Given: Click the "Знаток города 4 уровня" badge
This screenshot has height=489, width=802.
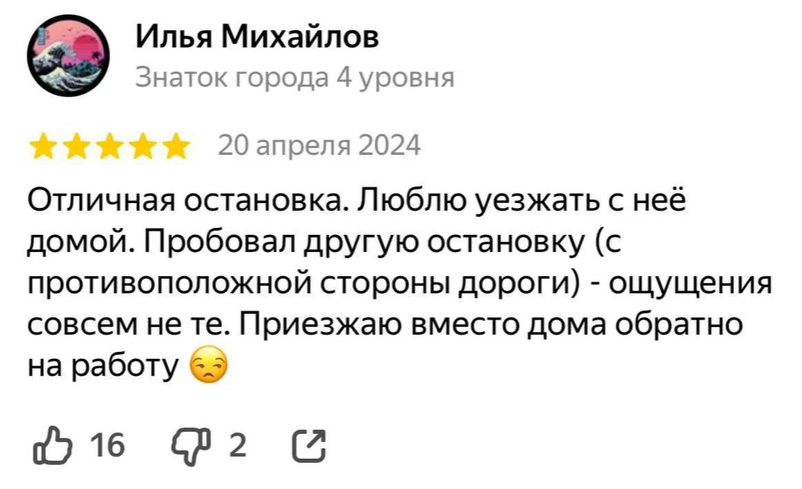Looking at the screenshot, I should pyautogui.click(x=294, y=78).
